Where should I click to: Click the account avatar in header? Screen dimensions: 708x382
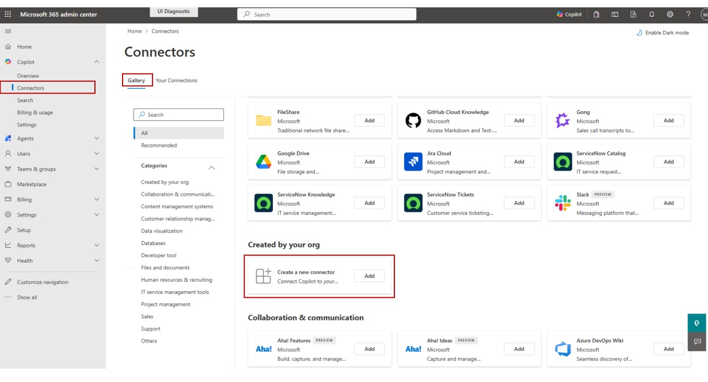tap(704, 15)
